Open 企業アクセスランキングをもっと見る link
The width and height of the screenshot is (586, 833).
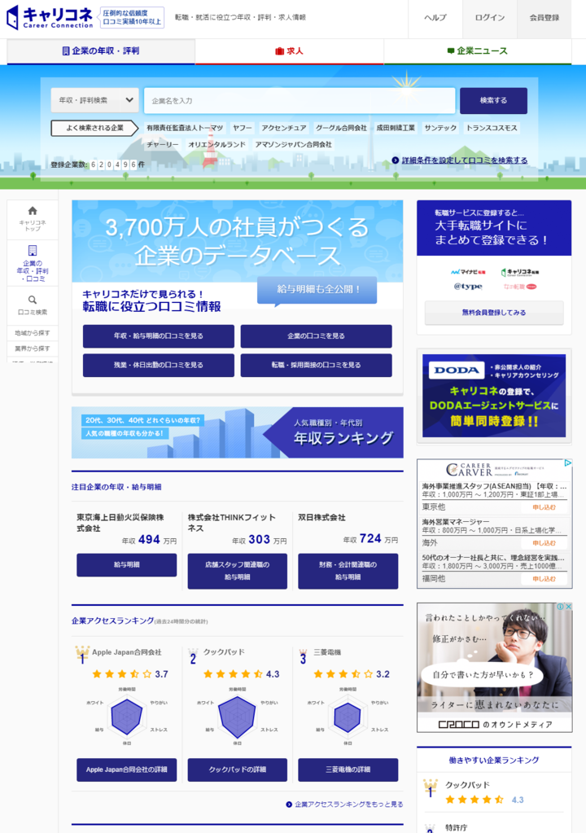point(344,805)
